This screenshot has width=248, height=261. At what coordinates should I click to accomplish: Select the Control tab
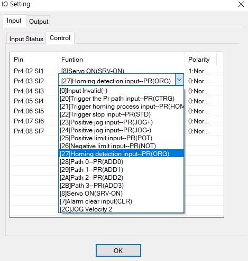click(x=60, y=38)
